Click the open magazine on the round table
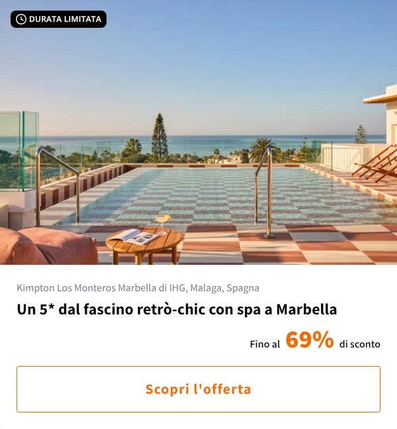This screenshot has width=397, height=429. (x=134, y=237)
